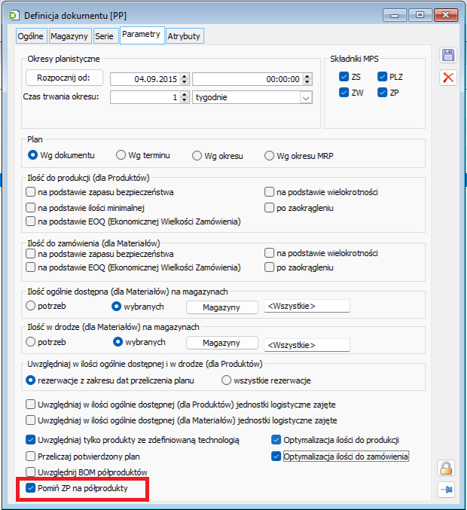Image resolution: width=467 pixels, height=510 pixels.
Task: Toggle 'Optymalizacja ilości do produkcji'
Action: click(x=276, y=440)
